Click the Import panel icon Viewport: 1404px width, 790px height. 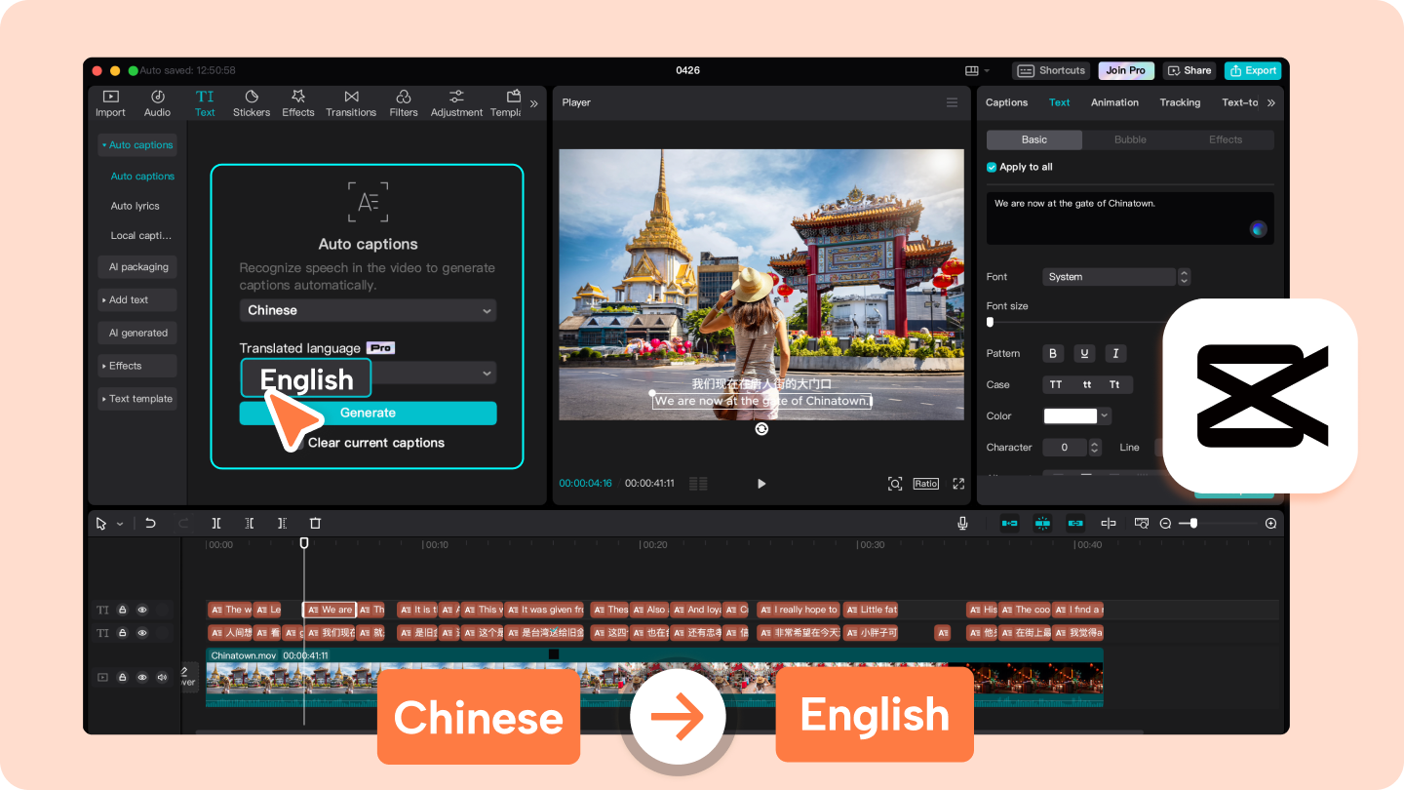[110, 102]
